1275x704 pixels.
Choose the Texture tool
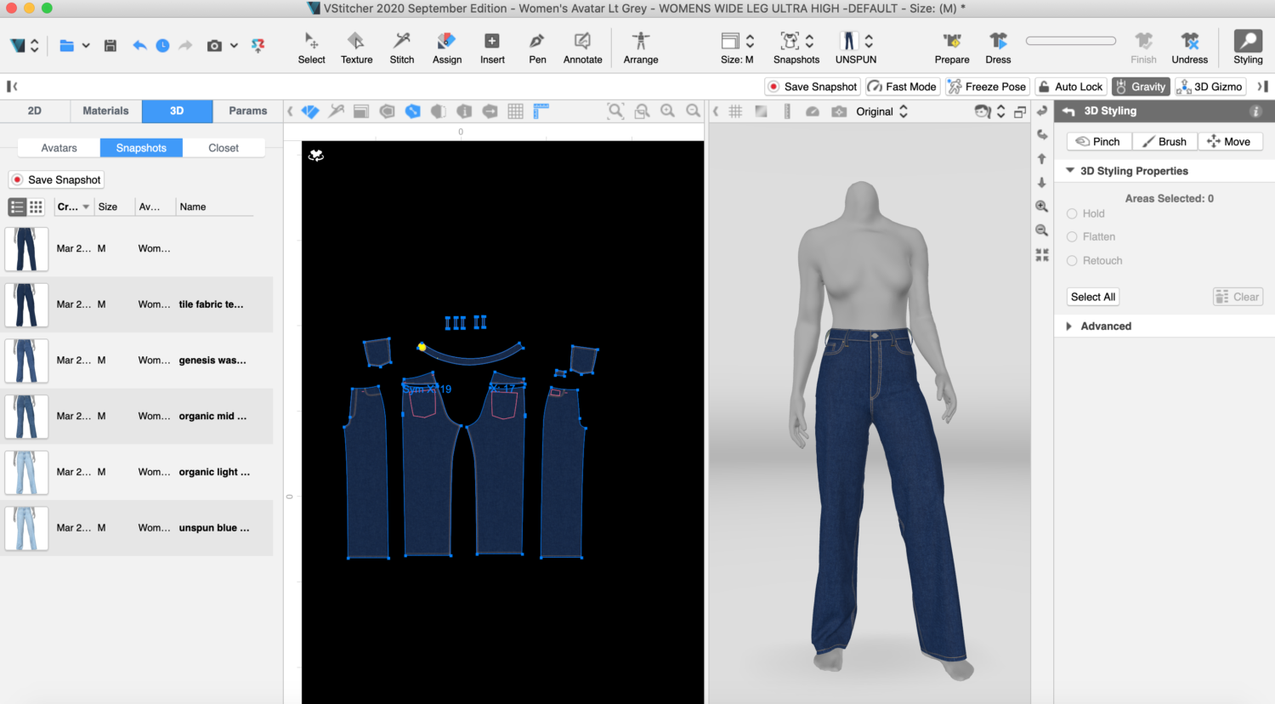356,48
